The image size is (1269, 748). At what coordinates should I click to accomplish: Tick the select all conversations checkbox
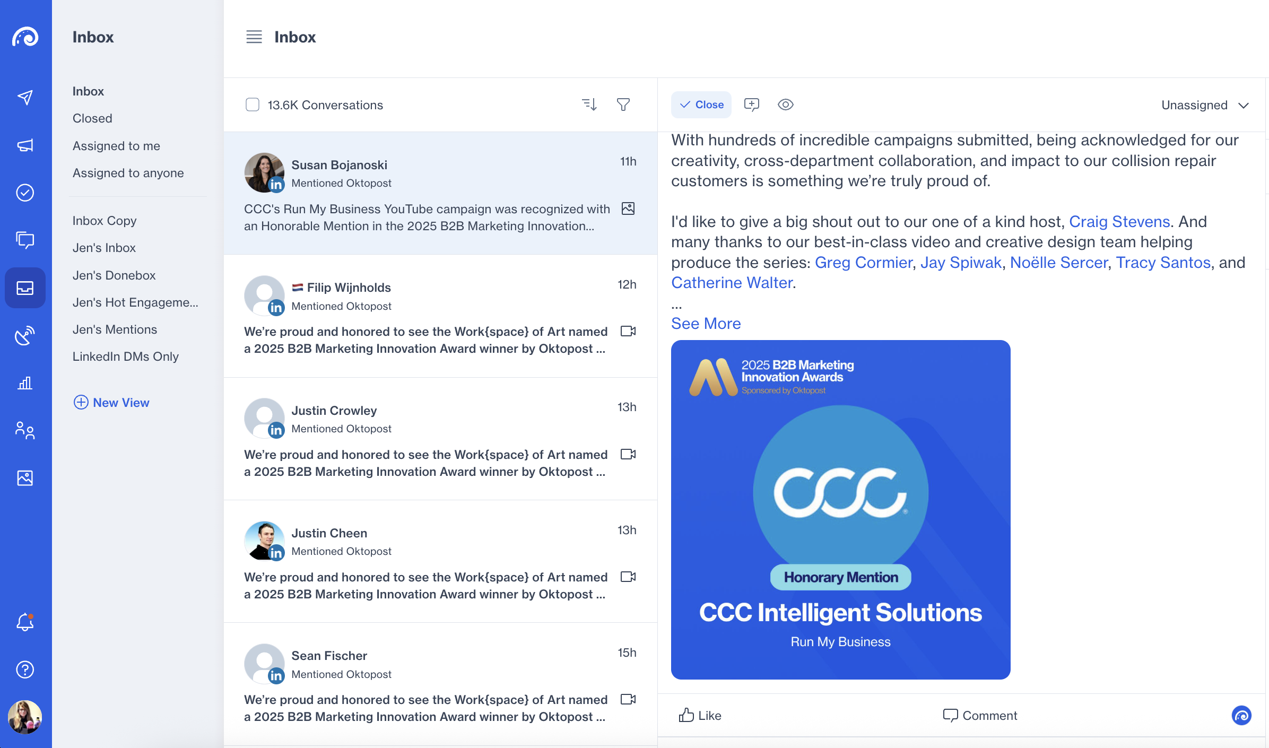click(x=253, y=105)
